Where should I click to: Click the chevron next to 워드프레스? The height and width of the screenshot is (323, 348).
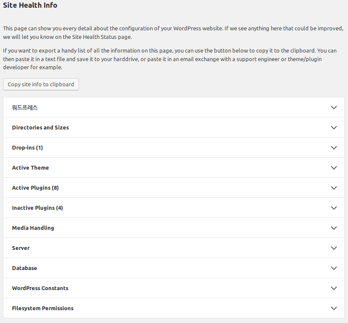pyautogui.click(x=334, y=107)
